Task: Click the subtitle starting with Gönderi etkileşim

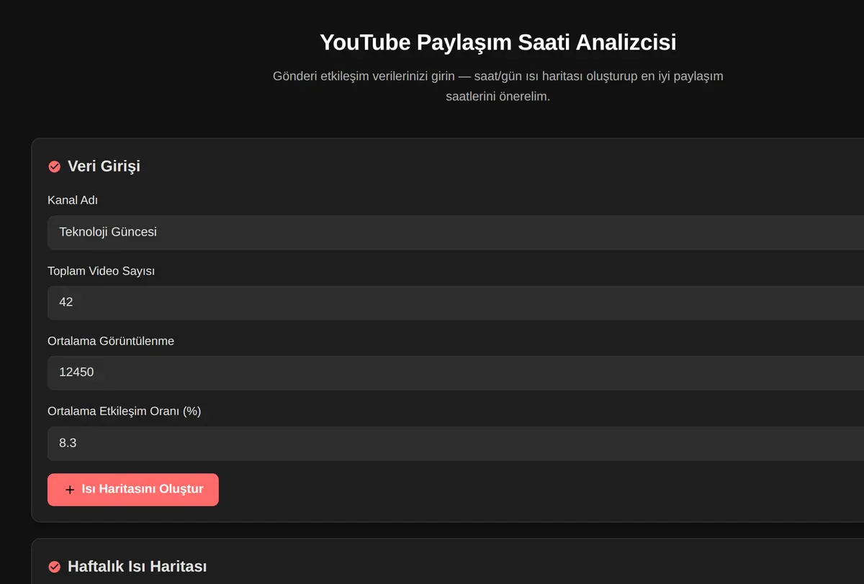Action: coord(498,86)
